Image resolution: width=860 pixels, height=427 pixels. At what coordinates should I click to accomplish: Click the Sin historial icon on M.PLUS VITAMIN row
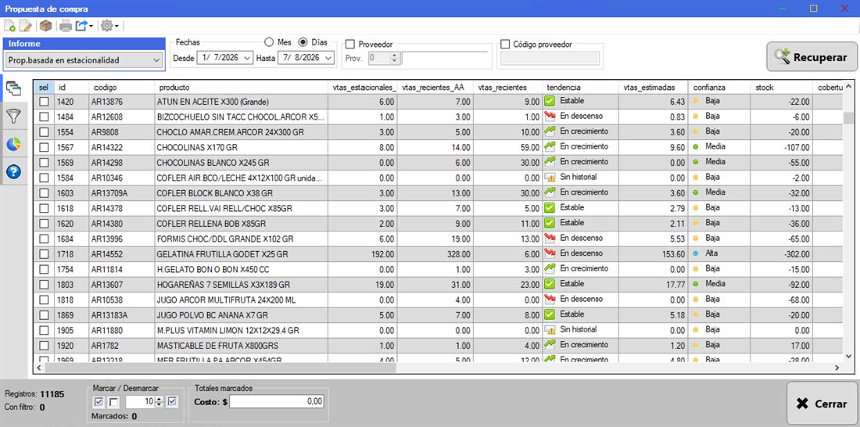[x=550, y=330]
